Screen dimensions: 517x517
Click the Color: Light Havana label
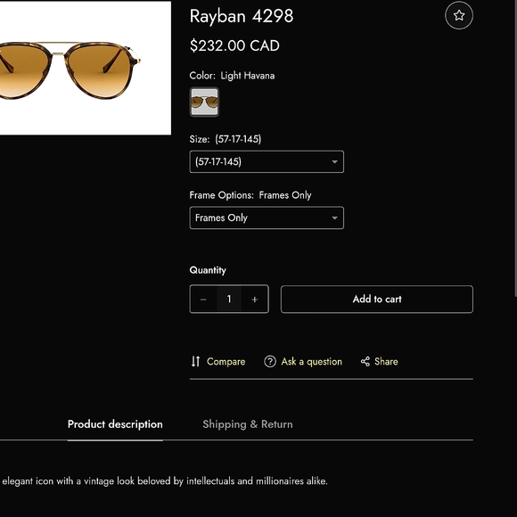pos(232,76)
